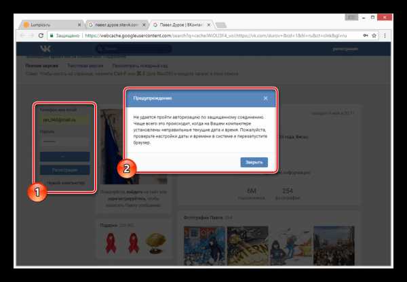Click the password field in the login form
The width and height of the screenshot is (407, 282).
(x=65, y=142)
